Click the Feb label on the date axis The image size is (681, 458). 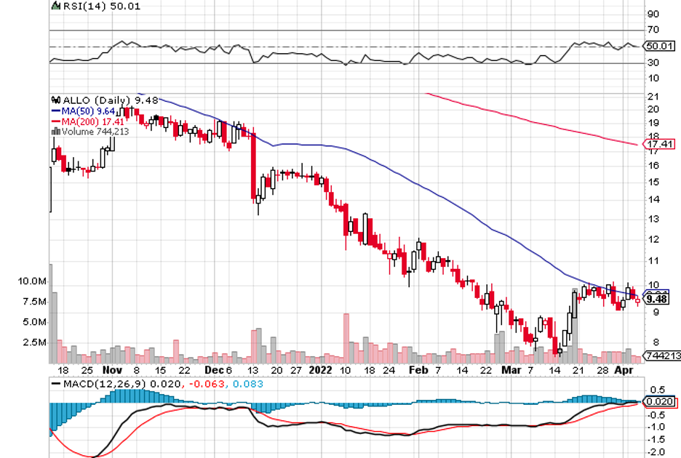(x=417, y=369)
